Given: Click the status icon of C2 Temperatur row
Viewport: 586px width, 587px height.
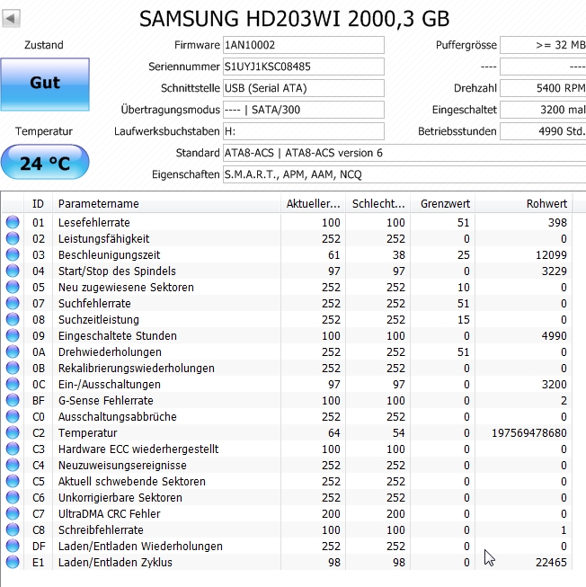Looking at the screenshot, I should pos(13,432).
